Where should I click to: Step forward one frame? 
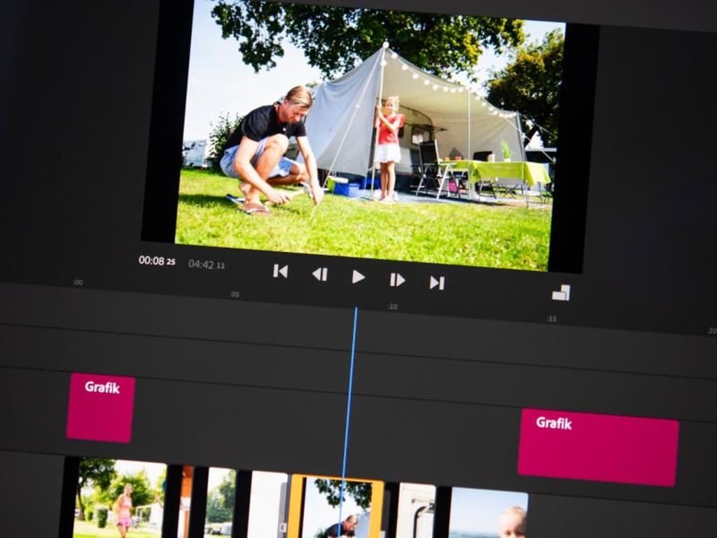(x=397, y=280)
